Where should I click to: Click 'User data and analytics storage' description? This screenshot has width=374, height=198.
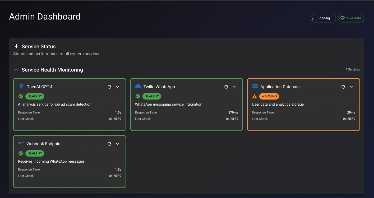(x=278, y=105)
